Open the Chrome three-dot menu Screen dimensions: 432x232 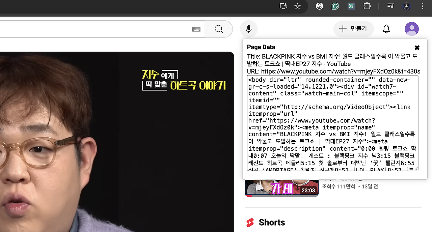pos(422,6)
